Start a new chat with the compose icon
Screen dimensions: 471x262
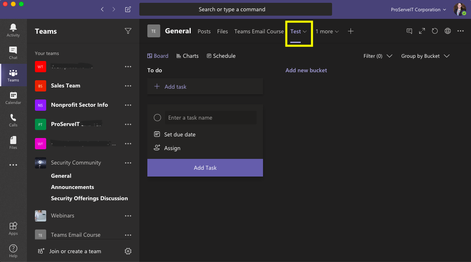pos(128,9)
